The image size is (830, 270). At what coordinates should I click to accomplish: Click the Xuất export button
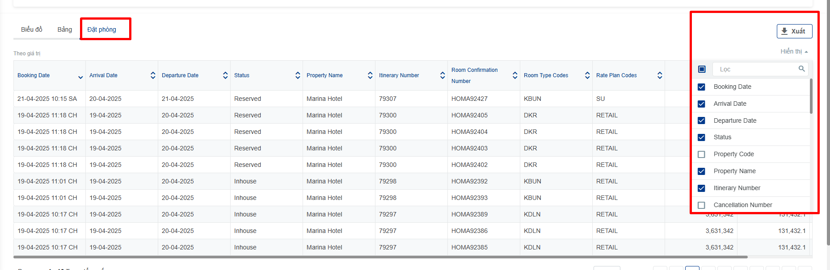(794, 31)
